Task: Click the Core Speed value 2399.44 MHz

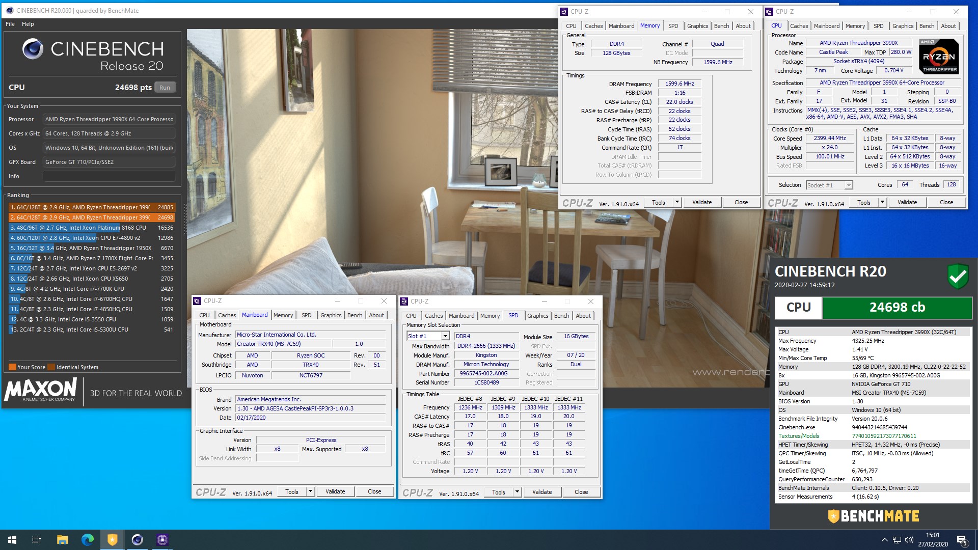Action: (x=829, y=138)
